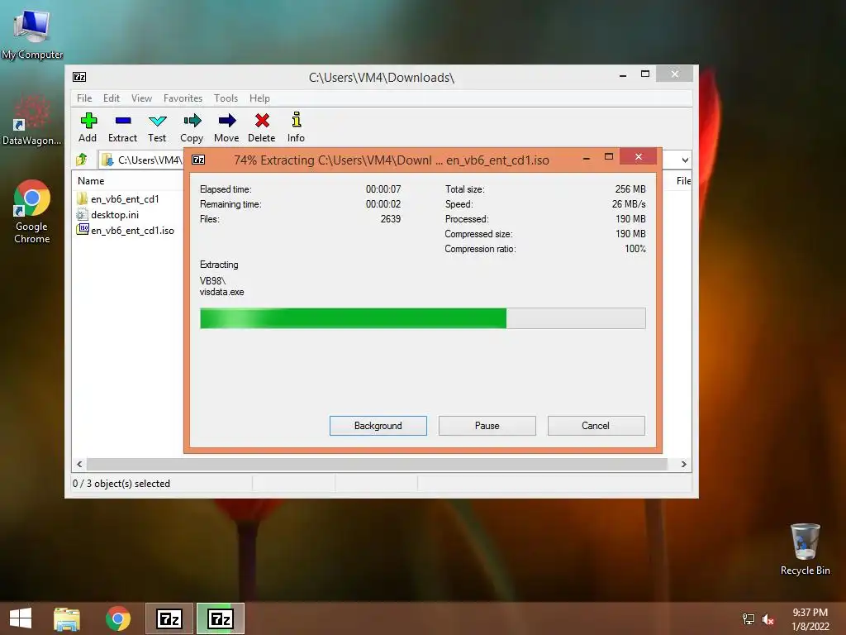
Task: Minimize the Extracting dialog
Action: pos(587,158)
